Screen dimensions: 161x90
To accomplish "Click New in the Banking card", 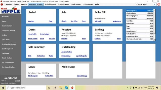I will [x=119, y=38].
